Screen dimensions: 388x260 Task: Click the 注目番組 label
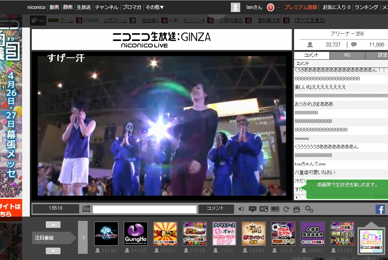click(x=44, y=238)
